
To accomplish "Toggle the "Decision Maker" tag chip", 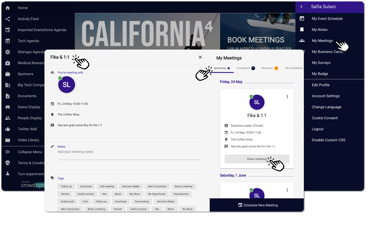I will pyautogui.click(x=131, y=187).
